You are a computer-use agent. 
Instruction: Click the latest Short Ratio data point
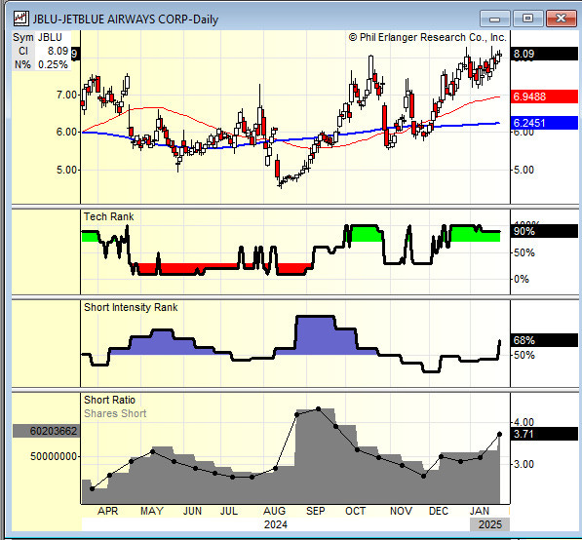[x=499, y=434]
